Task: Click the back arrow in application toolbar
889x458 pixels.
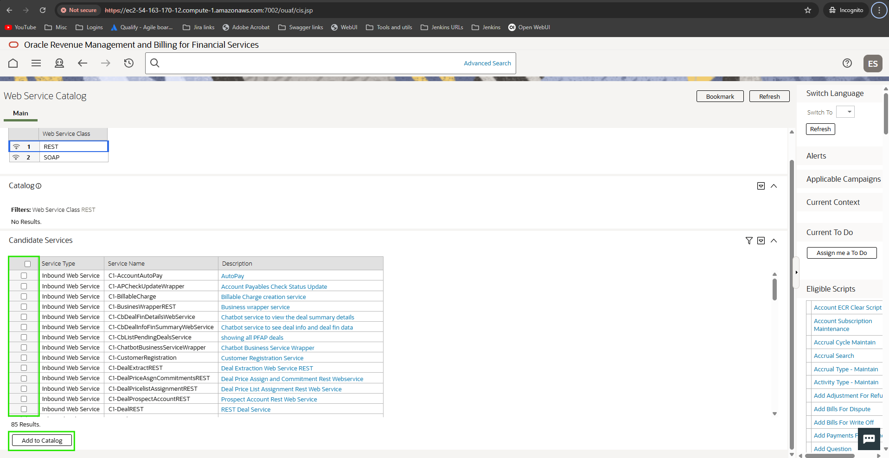Action: (83, 63)
